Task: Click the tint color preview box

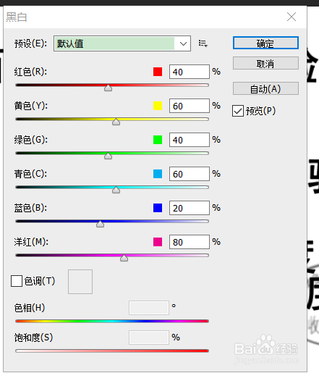Action: tap(80, 282)
